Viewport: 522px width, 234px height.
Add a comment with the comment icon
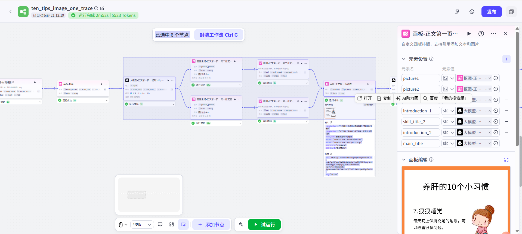[x=160, y=224]
